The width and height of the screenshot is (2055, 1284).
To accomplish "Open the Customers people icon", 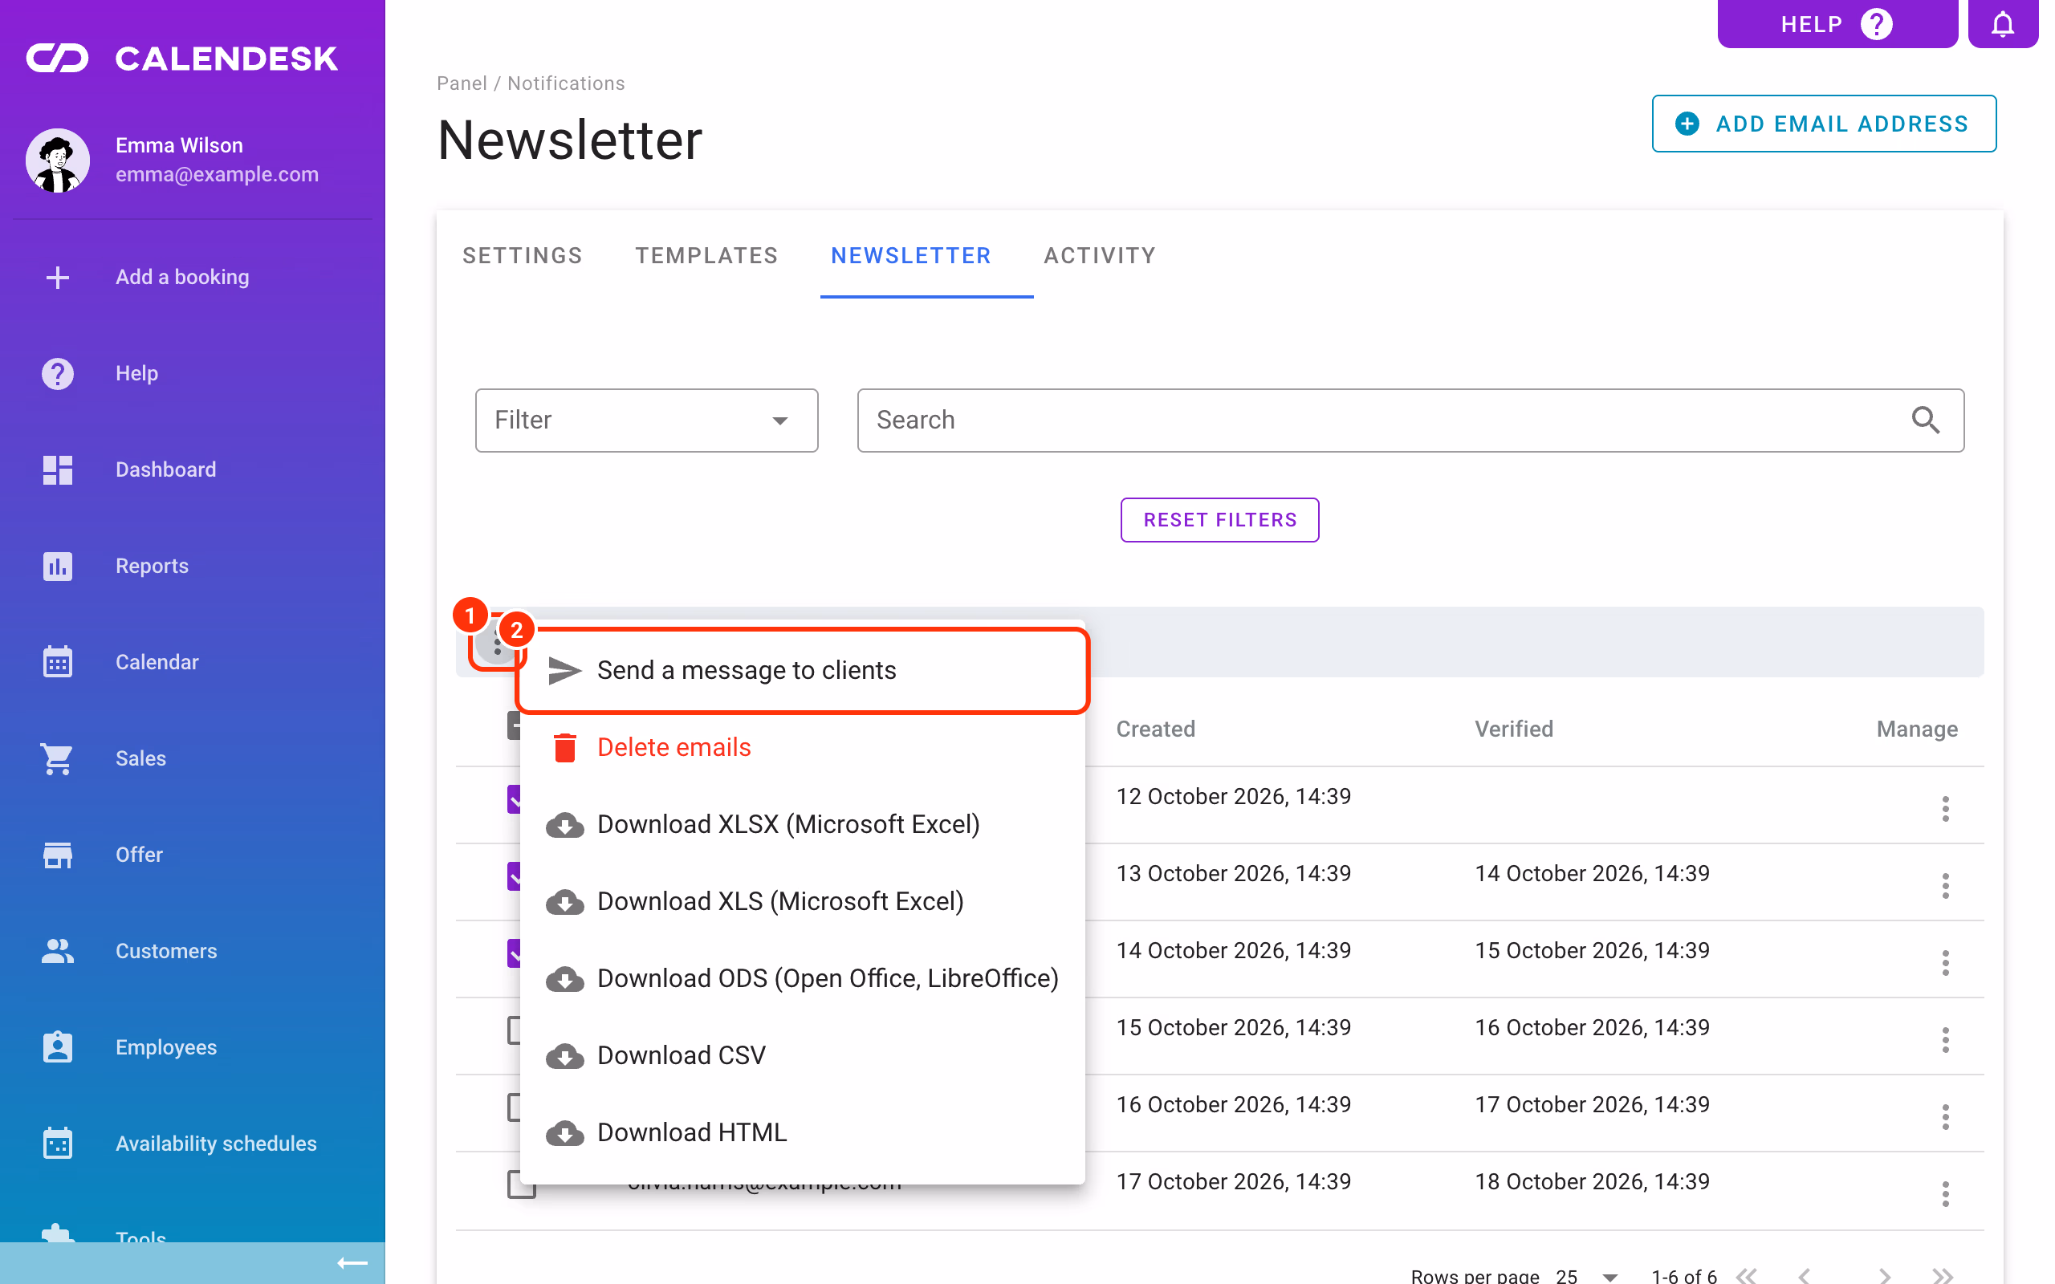I will pos(57,951).
